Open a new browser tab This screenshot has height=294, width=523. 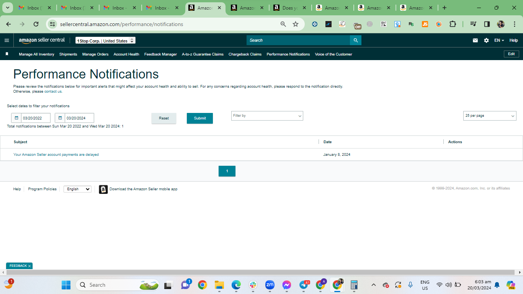(444, 8)
